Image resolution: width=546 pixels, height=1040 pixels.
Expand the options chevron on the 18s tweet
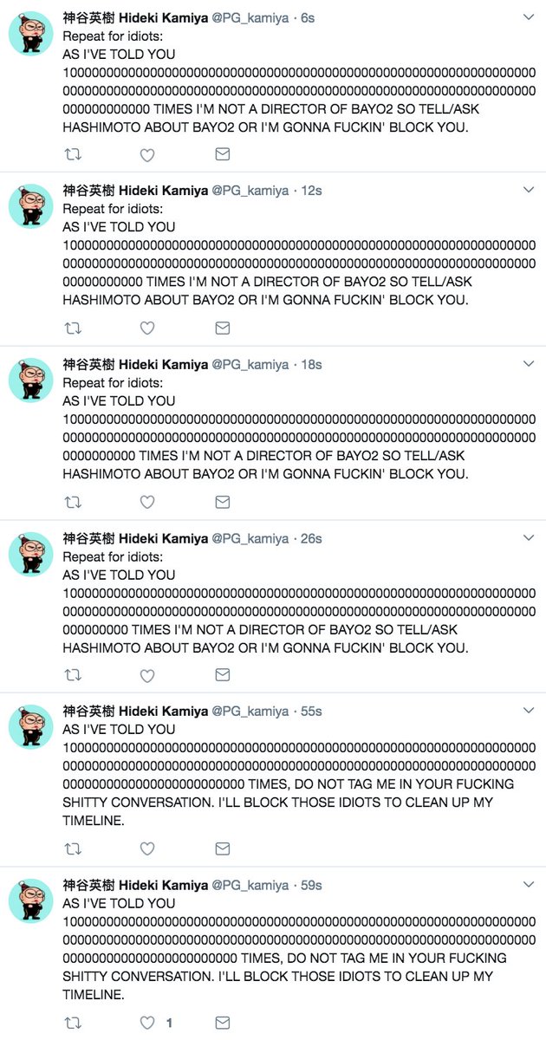click(x=530, y=364)
